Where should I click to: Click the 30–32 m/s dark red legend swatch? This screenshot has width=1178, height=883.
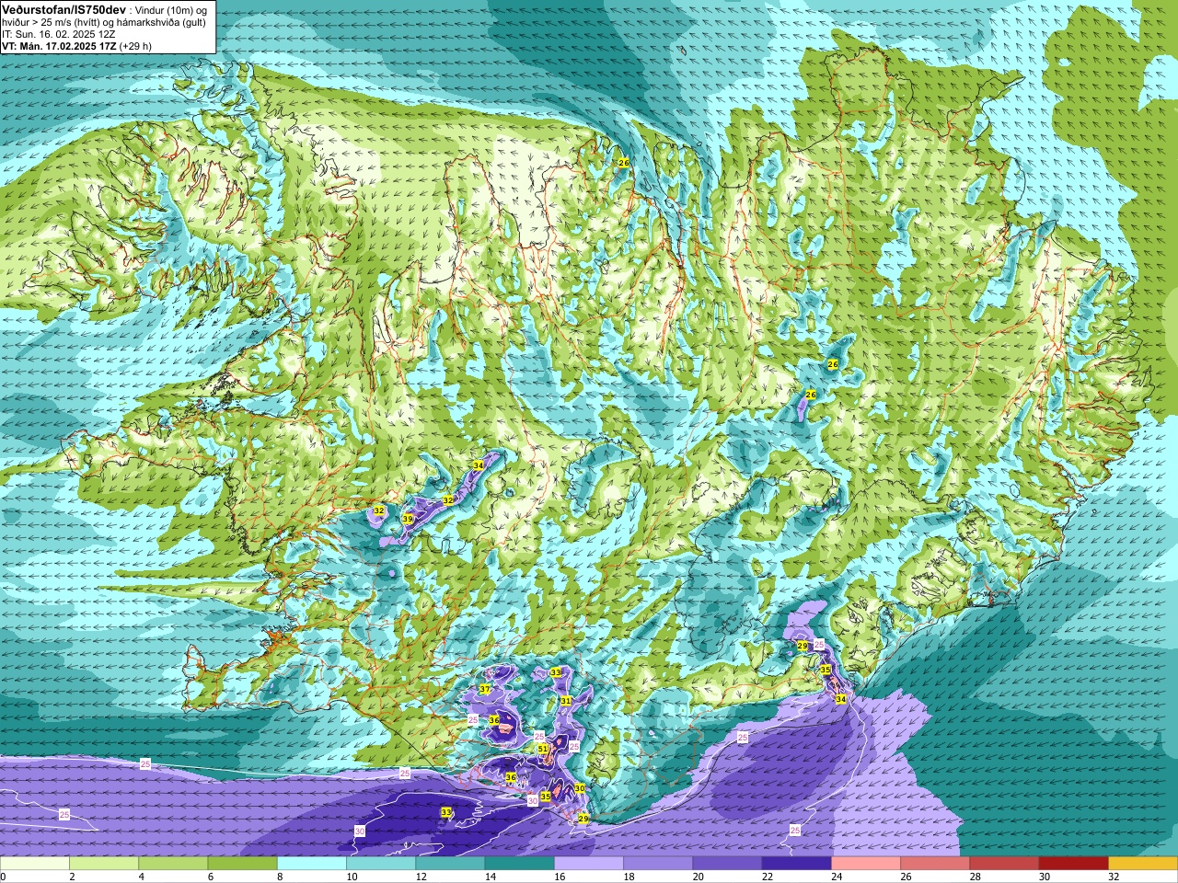click(1073, 864)
